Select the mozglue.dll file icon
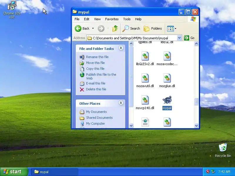The height and width of the screenshot is (176, 235). tap(167, 78)
